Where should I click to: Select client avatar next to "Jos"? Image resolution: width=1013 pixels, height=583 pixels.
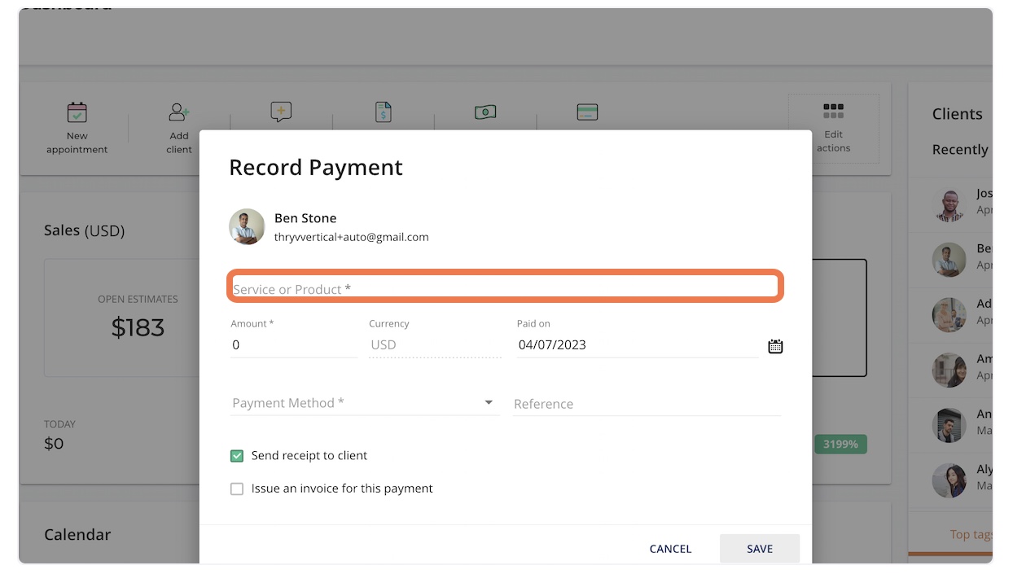[949, 204]
